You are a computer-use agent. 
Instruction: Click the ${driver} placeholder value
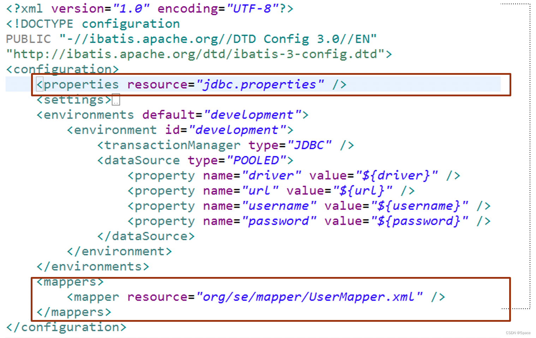[x=395, y=175]
